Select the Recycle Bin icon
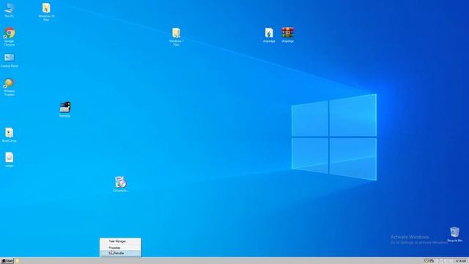 click(x=454, y=235)
